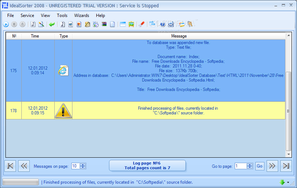Click the Go button

click(260, 166)
